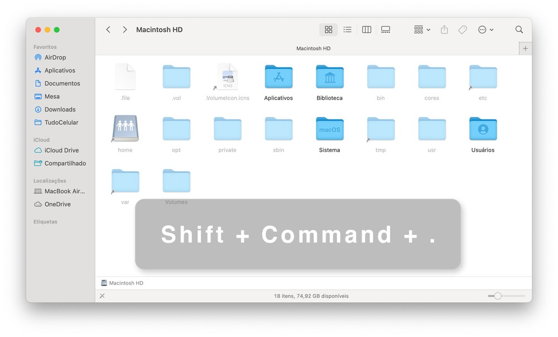Open Downloads in the sidebar
Screen dimensions: 558x337
[55, 109]
